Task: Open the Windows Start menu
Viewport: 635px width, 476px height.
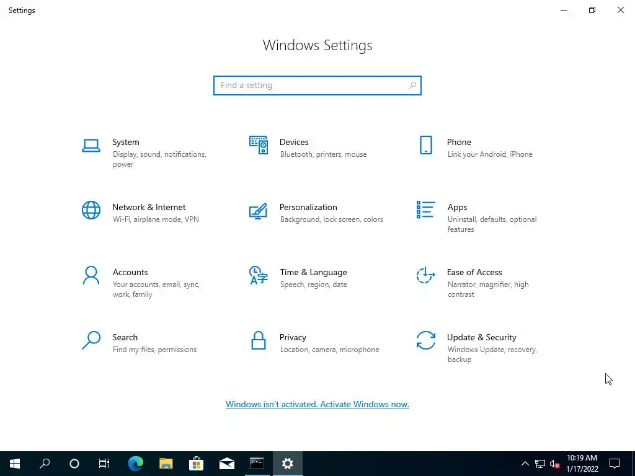Action: click(15, 464)
